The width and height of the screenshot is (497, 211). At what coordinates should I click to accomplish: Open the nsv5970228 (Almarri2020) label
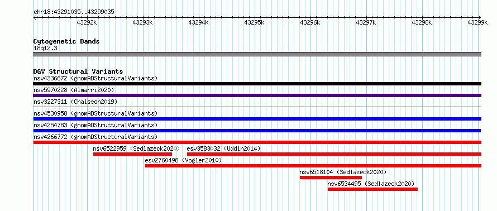click(74, 90)
